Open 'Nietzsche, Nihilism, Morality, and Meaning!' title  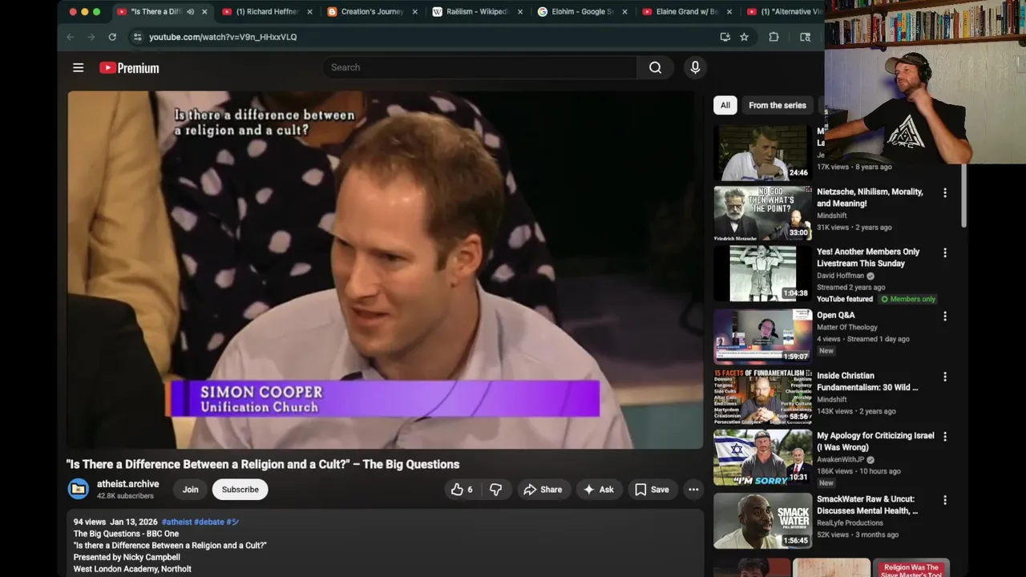coord(870,198)
